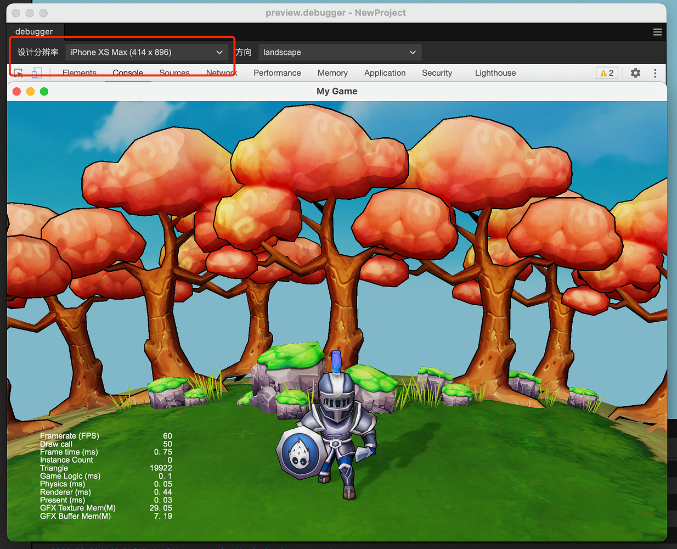This screenshot has width=677, height=549.
Task: Switch to the Elements tab
Action: 79,72
